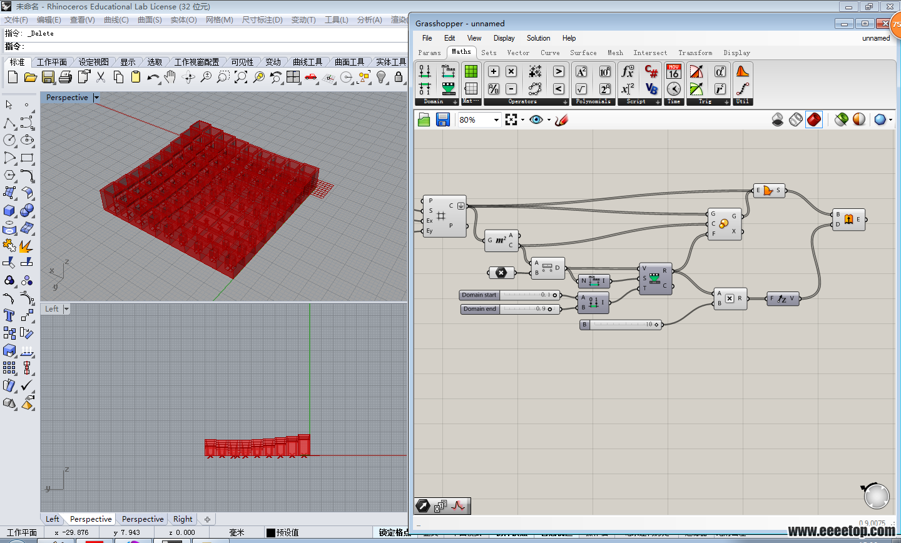Click the Undo arrow icon in Rhino
Screen dimensions: 901x543
(153, 78)
